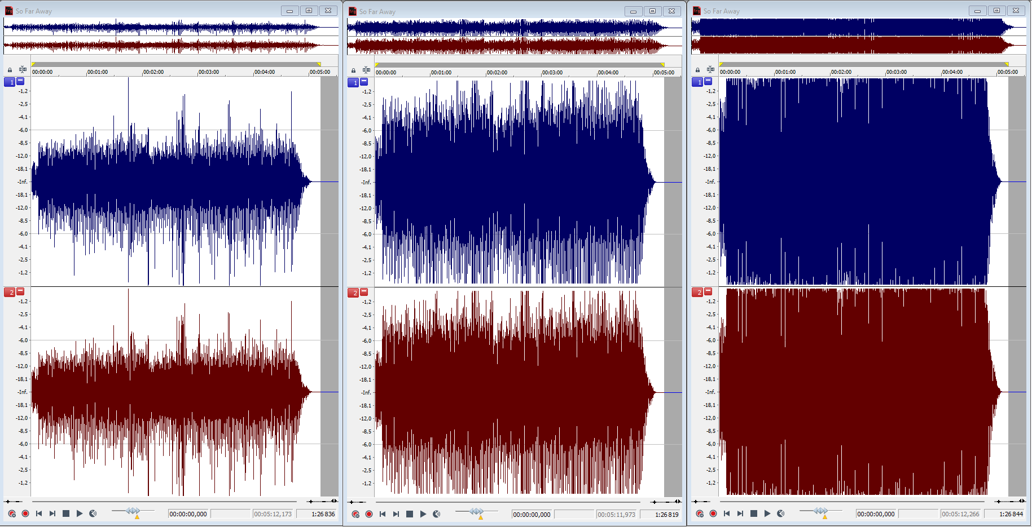The height and width of the screenshot is (527, 1032).
Task: Click the 00:02:00 ruler mark in middle window
Action: click(x=497, y=73)
